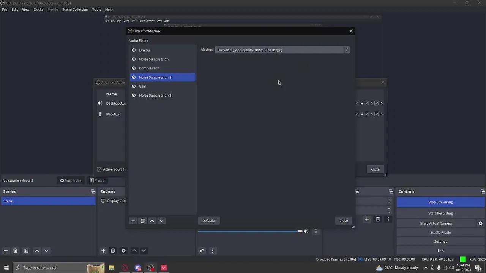Disable Noise Suppression 2 via its eye icon
486x273 pixels.
[134, 77]
